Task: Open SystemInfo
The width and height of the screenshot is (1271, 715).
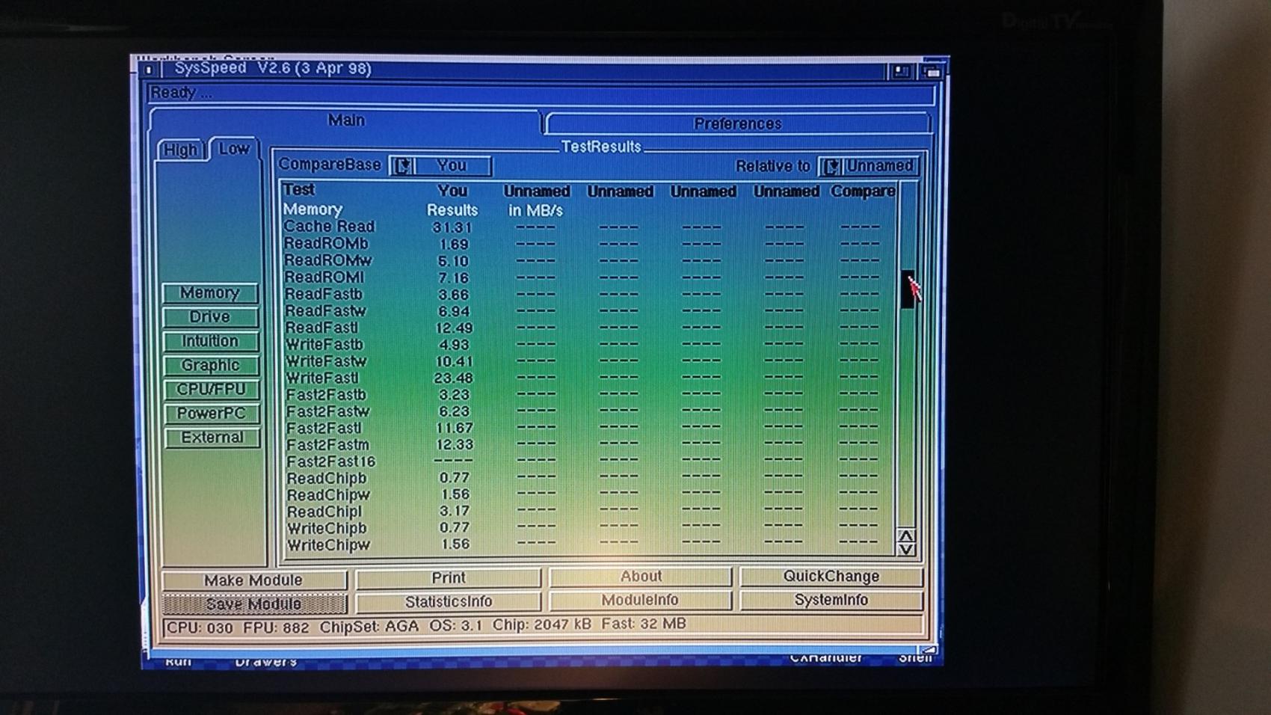Action: (x=831, y=600)
